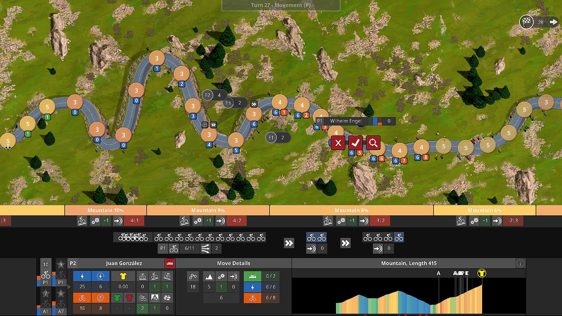
Task: Open stage info icon beside Mountain, Length 415
Action: (520, 263)
